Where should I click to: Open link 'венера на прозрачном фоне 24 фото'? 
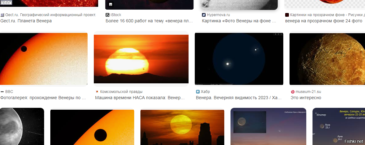324,21
